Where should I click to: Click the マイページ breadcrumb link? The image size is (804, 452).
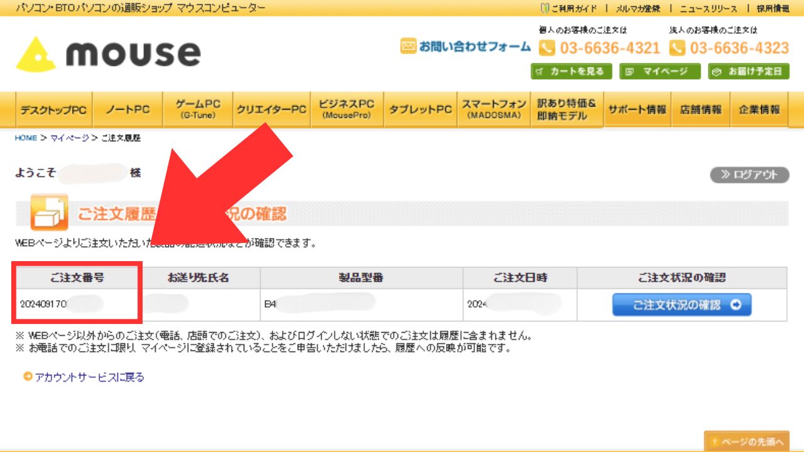69,138
